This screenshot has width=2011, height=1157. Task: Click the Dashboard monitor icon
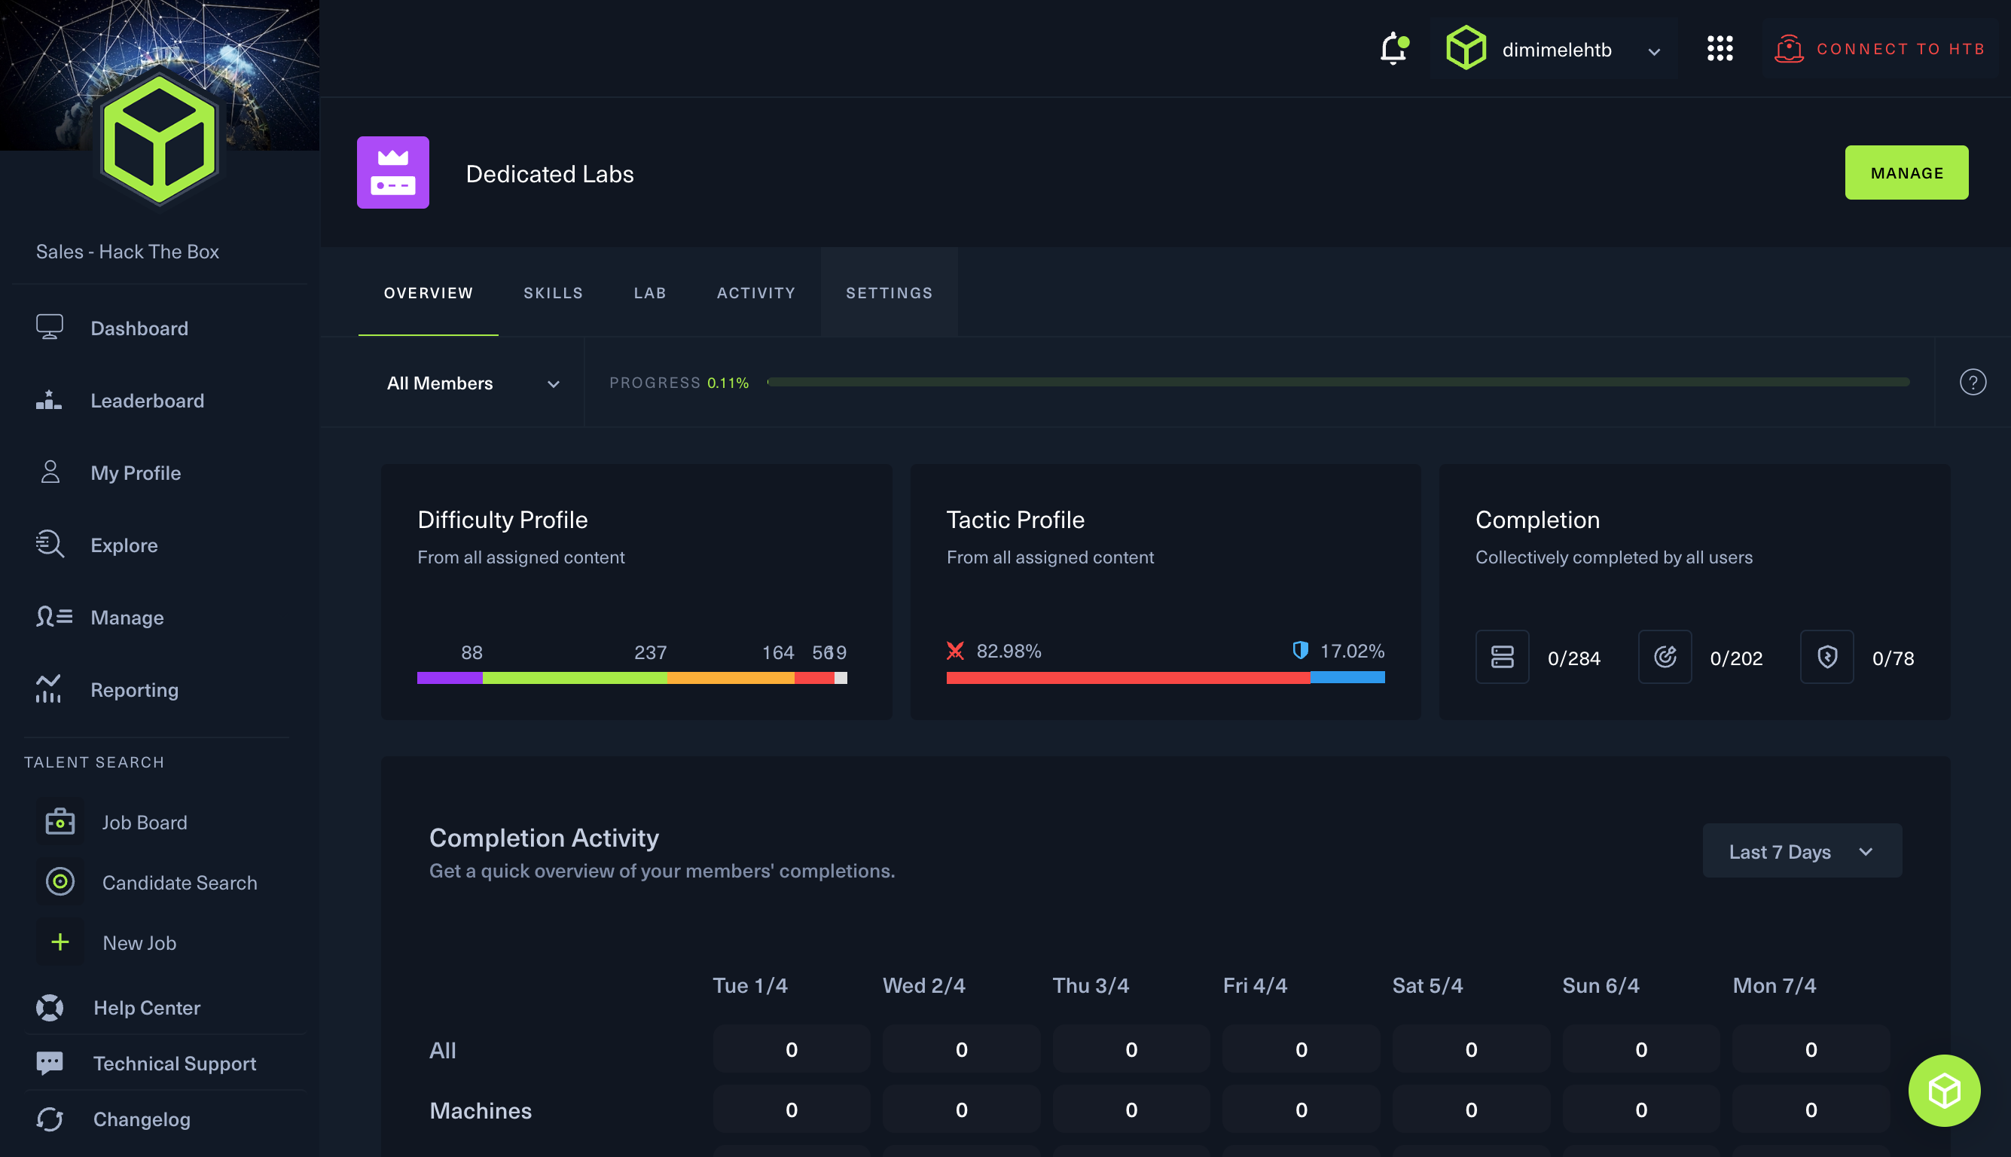[49, 328]
